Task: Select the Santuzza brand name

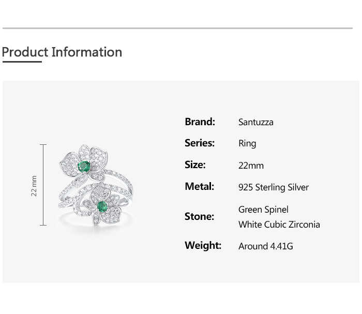Action: tap(255, 123)
